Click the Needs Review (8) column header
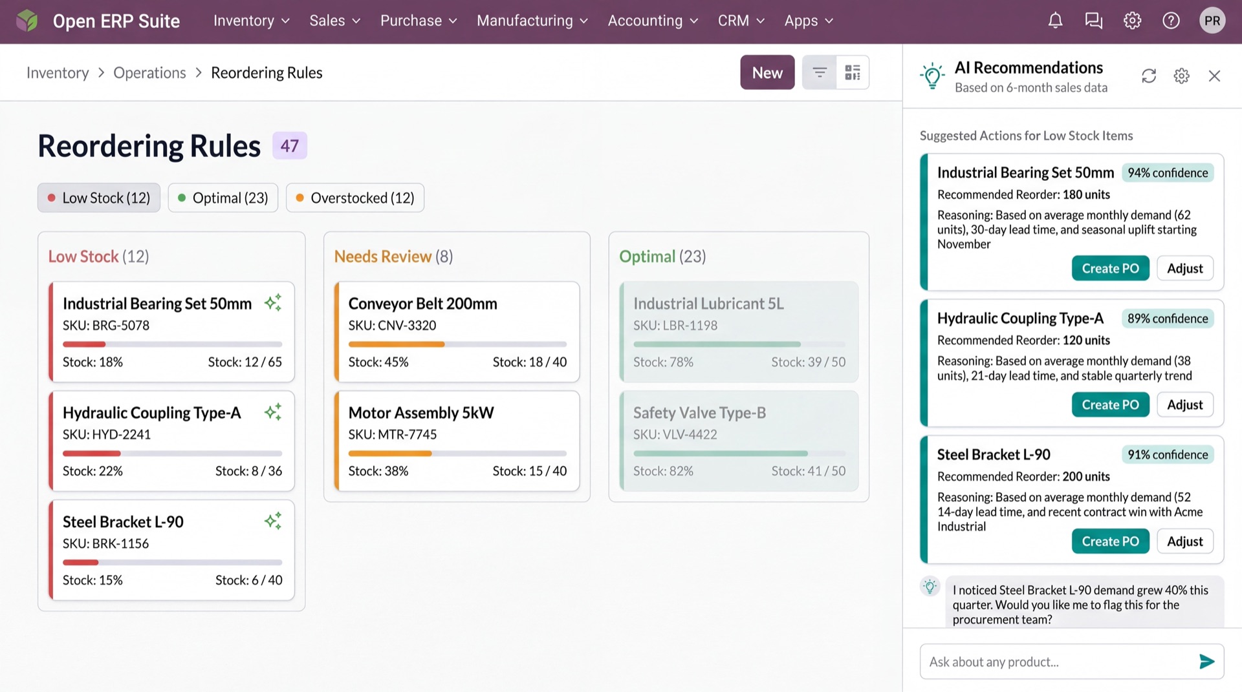The width and height of the screenshot is (1242, 692). pos(393,257)
